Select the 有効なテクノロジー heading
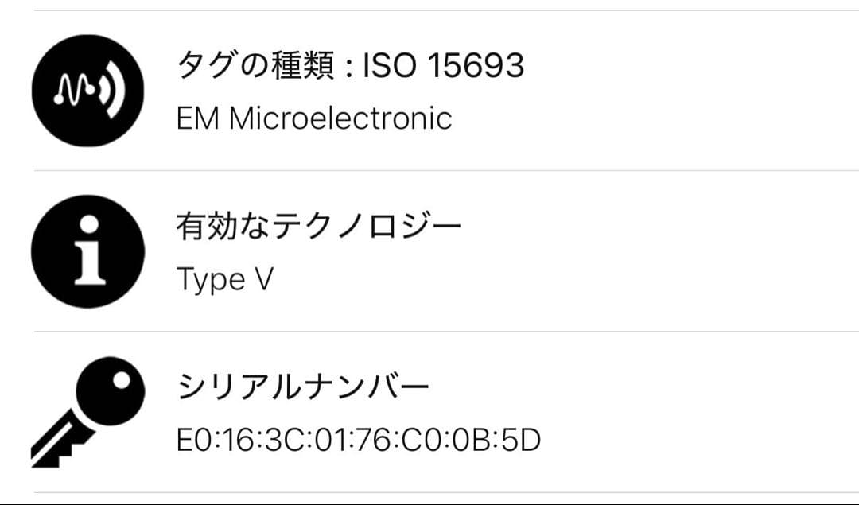The height and width of the screenshot is (505, 859). click(x=318, y=227)
